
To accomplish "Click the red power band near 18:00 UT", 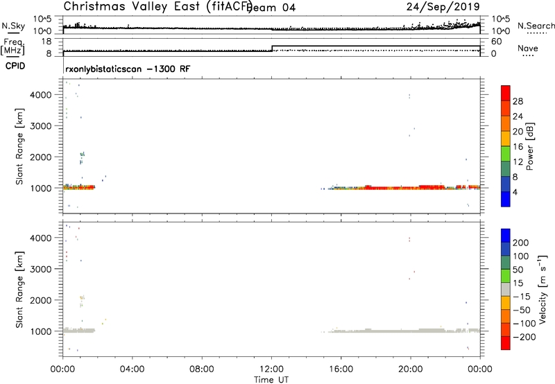I will [376, 187].
